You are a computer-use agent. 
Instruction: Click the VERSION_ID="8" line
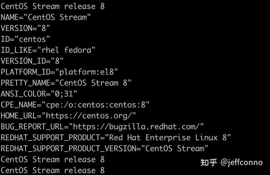[32, 61]
